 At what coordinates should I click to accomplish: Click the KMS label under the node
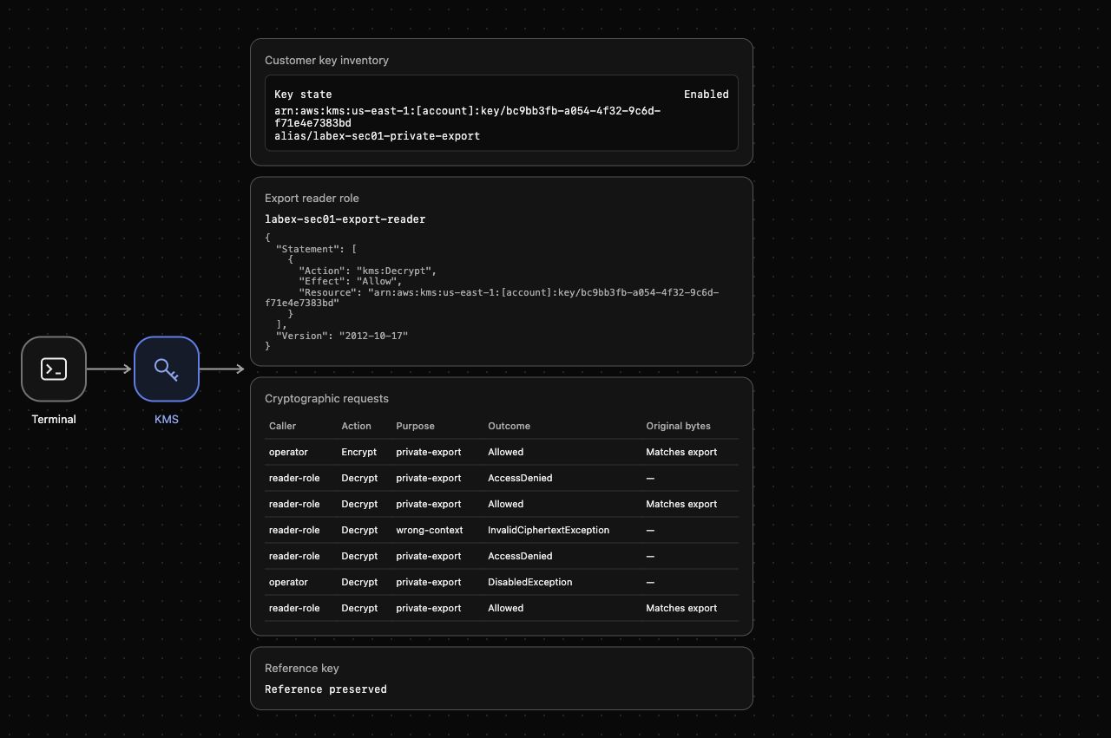coord(167,419)
